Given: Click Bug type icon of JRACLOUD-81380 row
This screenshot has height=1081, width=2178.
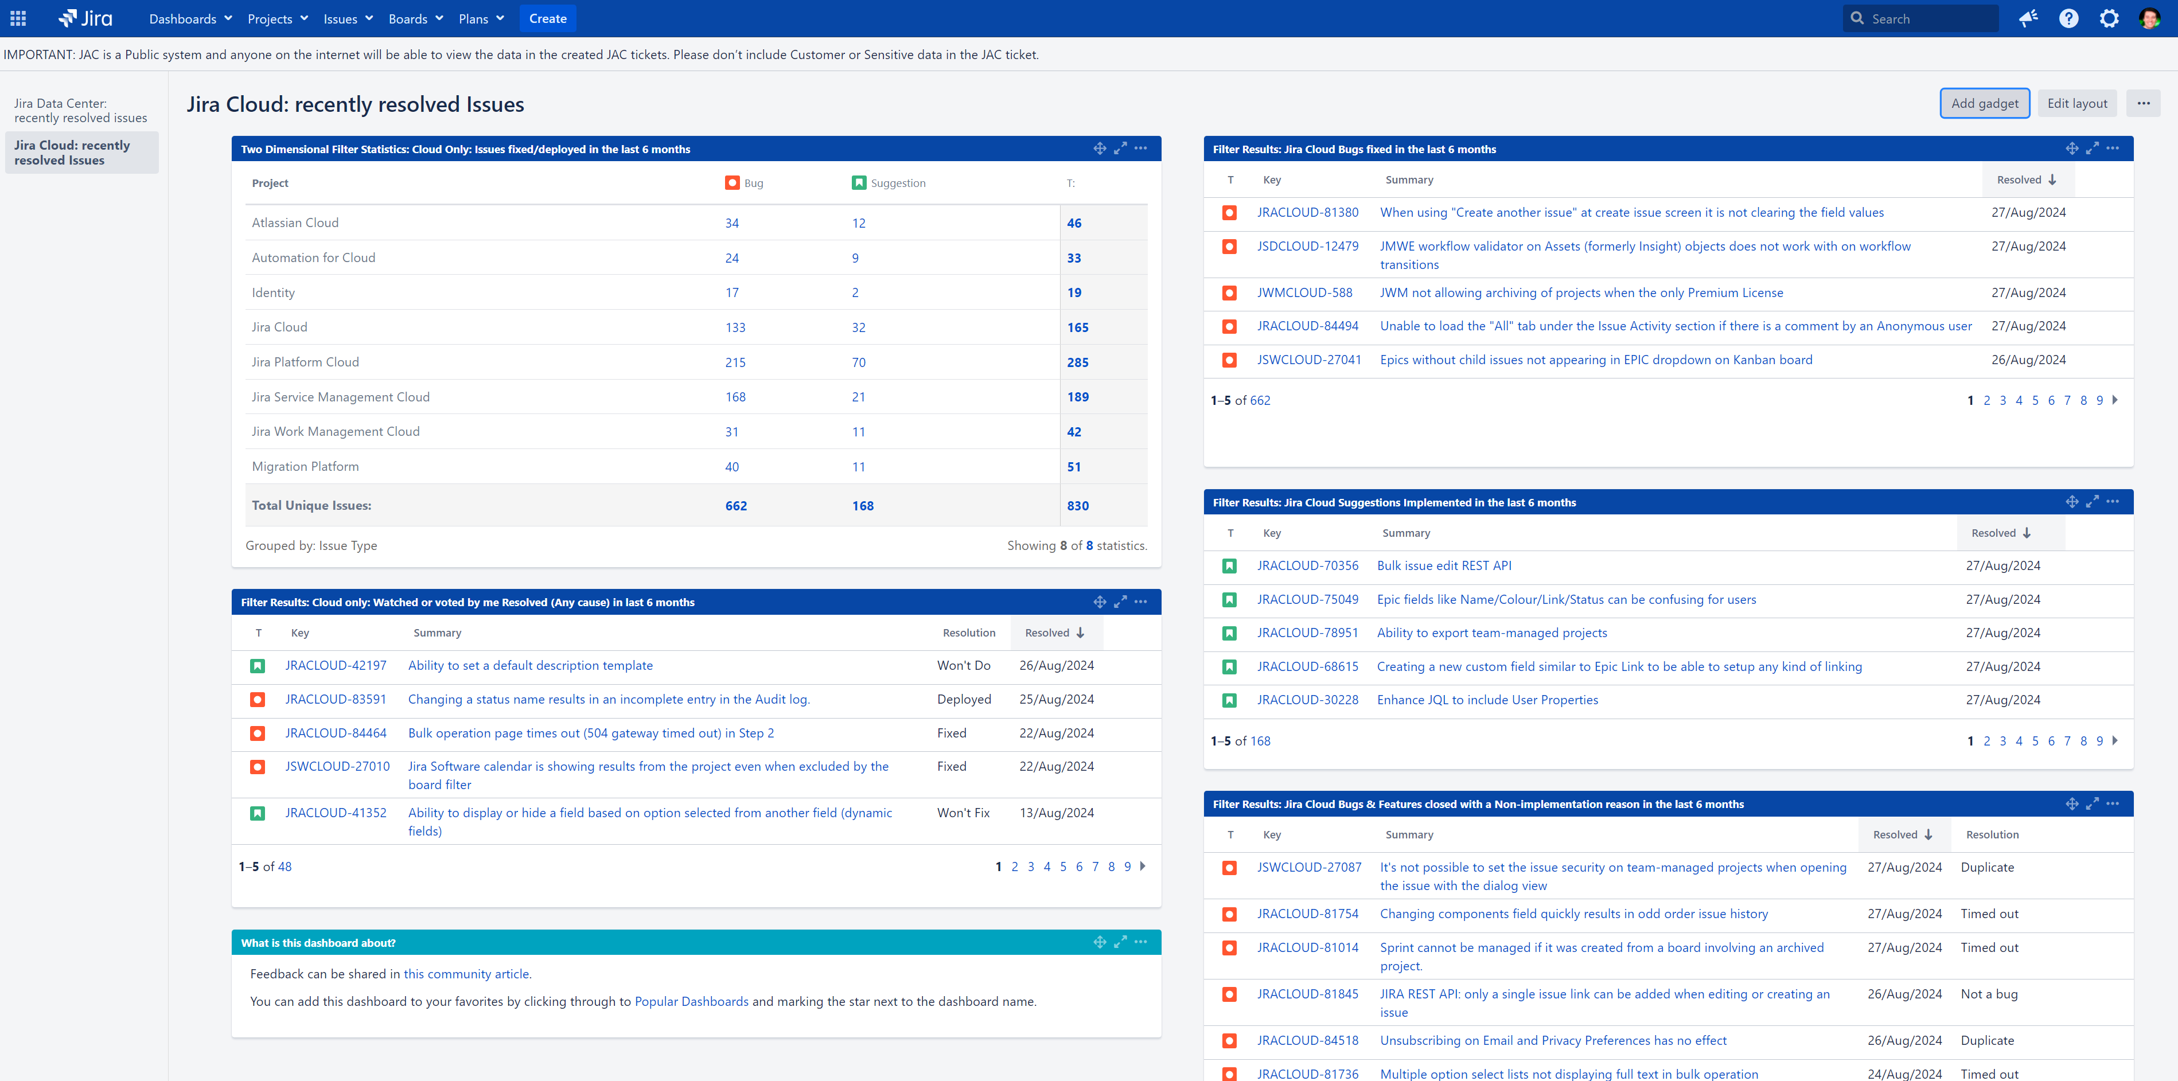Looking at the screenshot, I should [1229, 213].
